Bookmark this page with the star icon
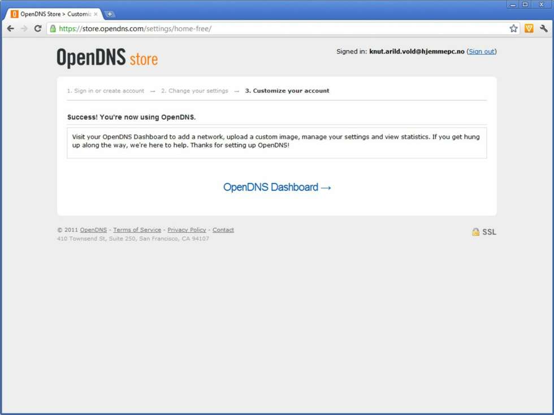 coord(513,29)
